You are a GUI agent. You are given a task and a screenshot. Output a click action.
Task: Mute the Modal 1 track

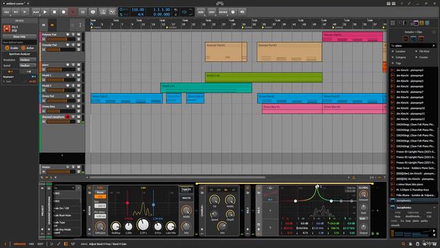(x=79, y=75)
